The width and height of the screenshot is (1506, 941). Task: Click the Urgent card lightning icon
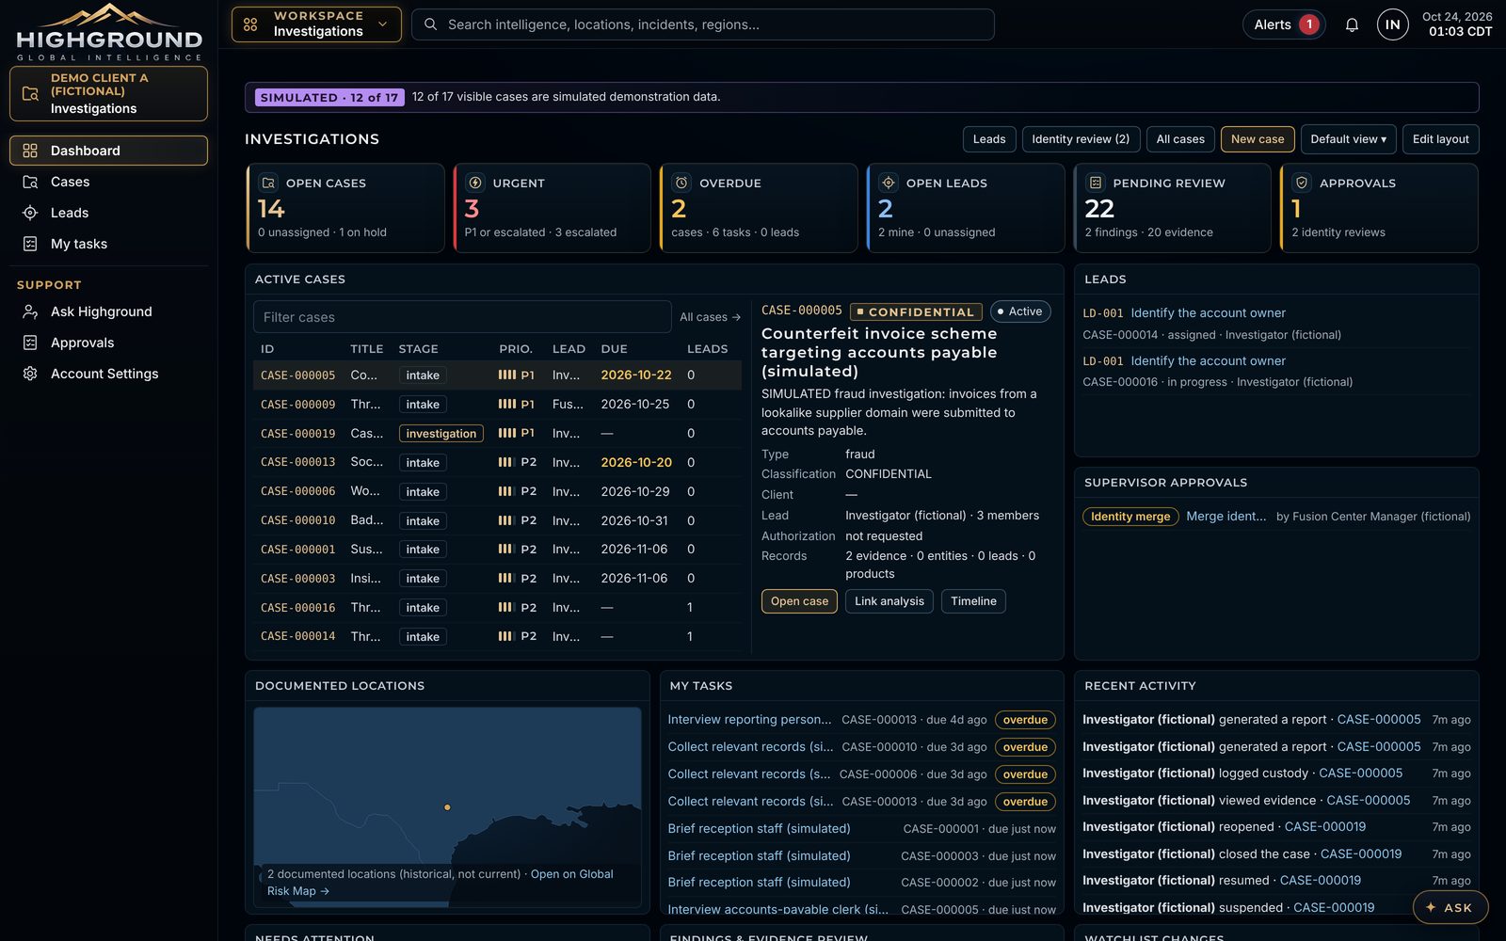pos(475,183)
